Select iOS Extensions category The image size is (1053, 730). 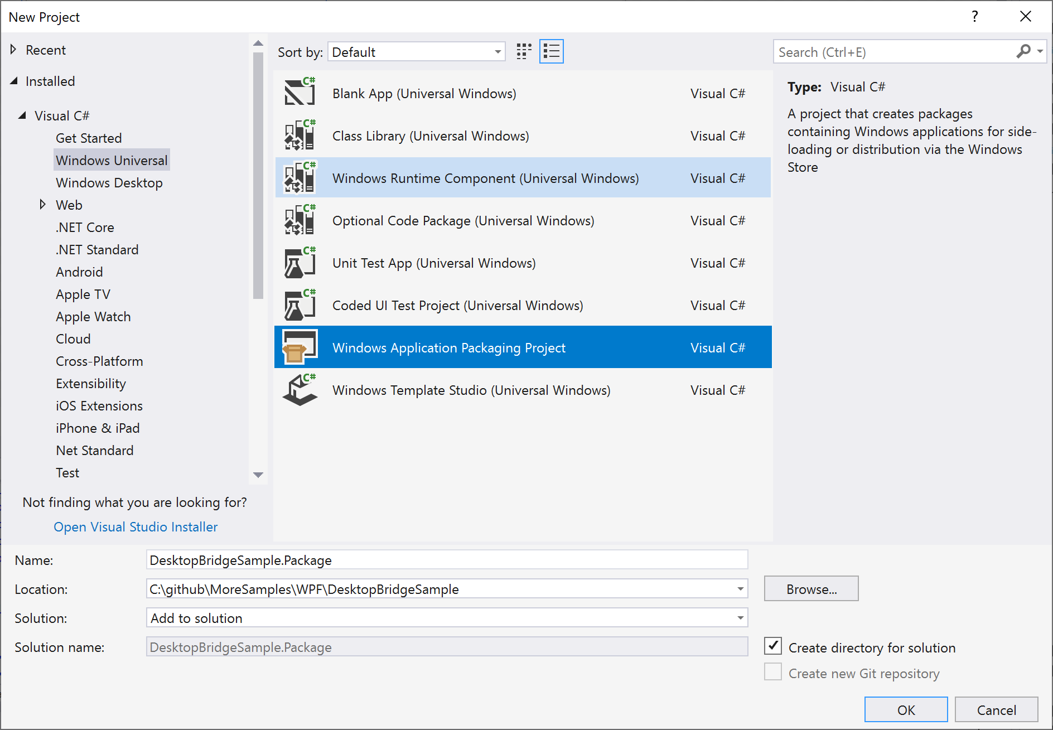click(x=99, y=405)
